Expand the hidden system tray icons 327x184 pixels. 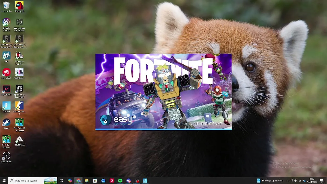coord(288,181)
